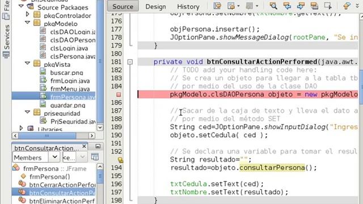Close the btnConsultarAction navigator tab
Viewport: 363px width, 204px height.
pos(84,146)
